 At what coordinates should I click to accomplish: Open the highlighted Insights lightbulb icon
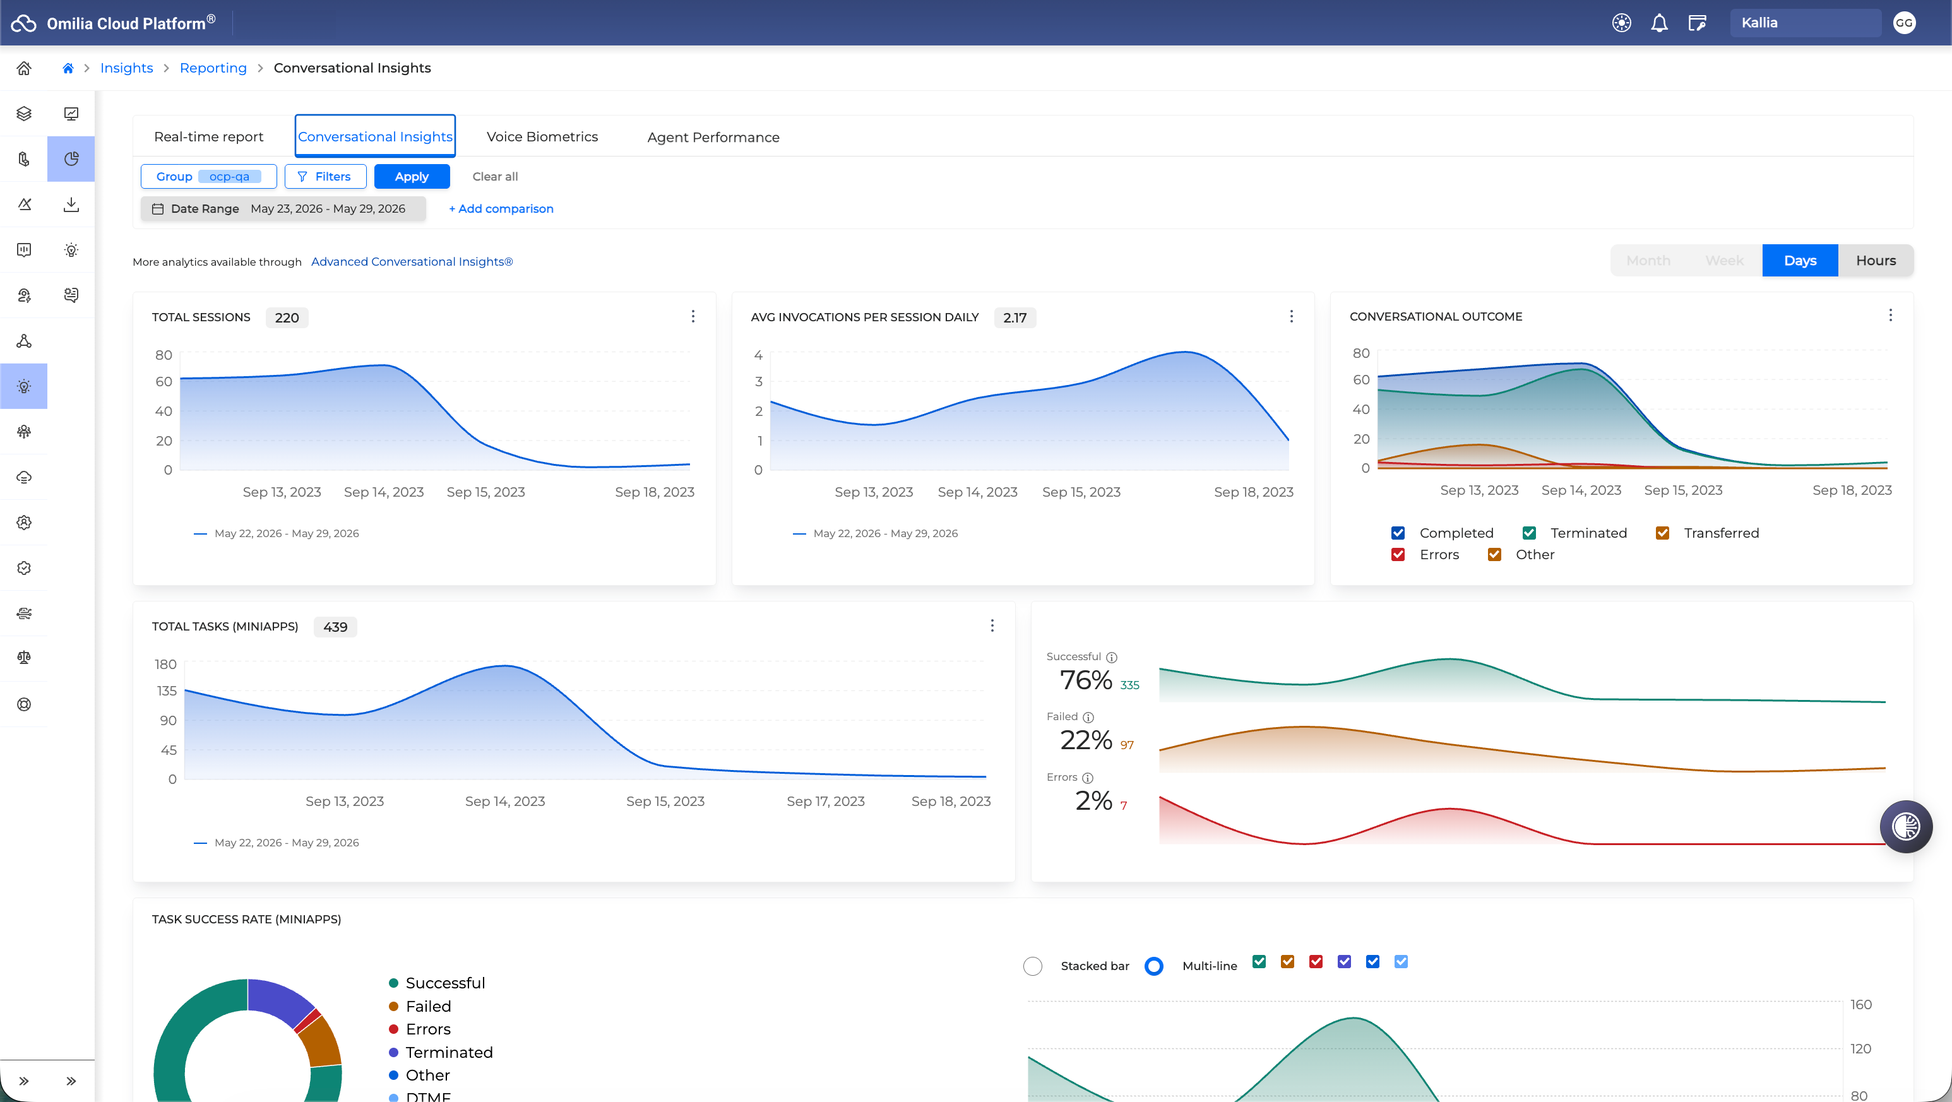(x=24, y=386)
